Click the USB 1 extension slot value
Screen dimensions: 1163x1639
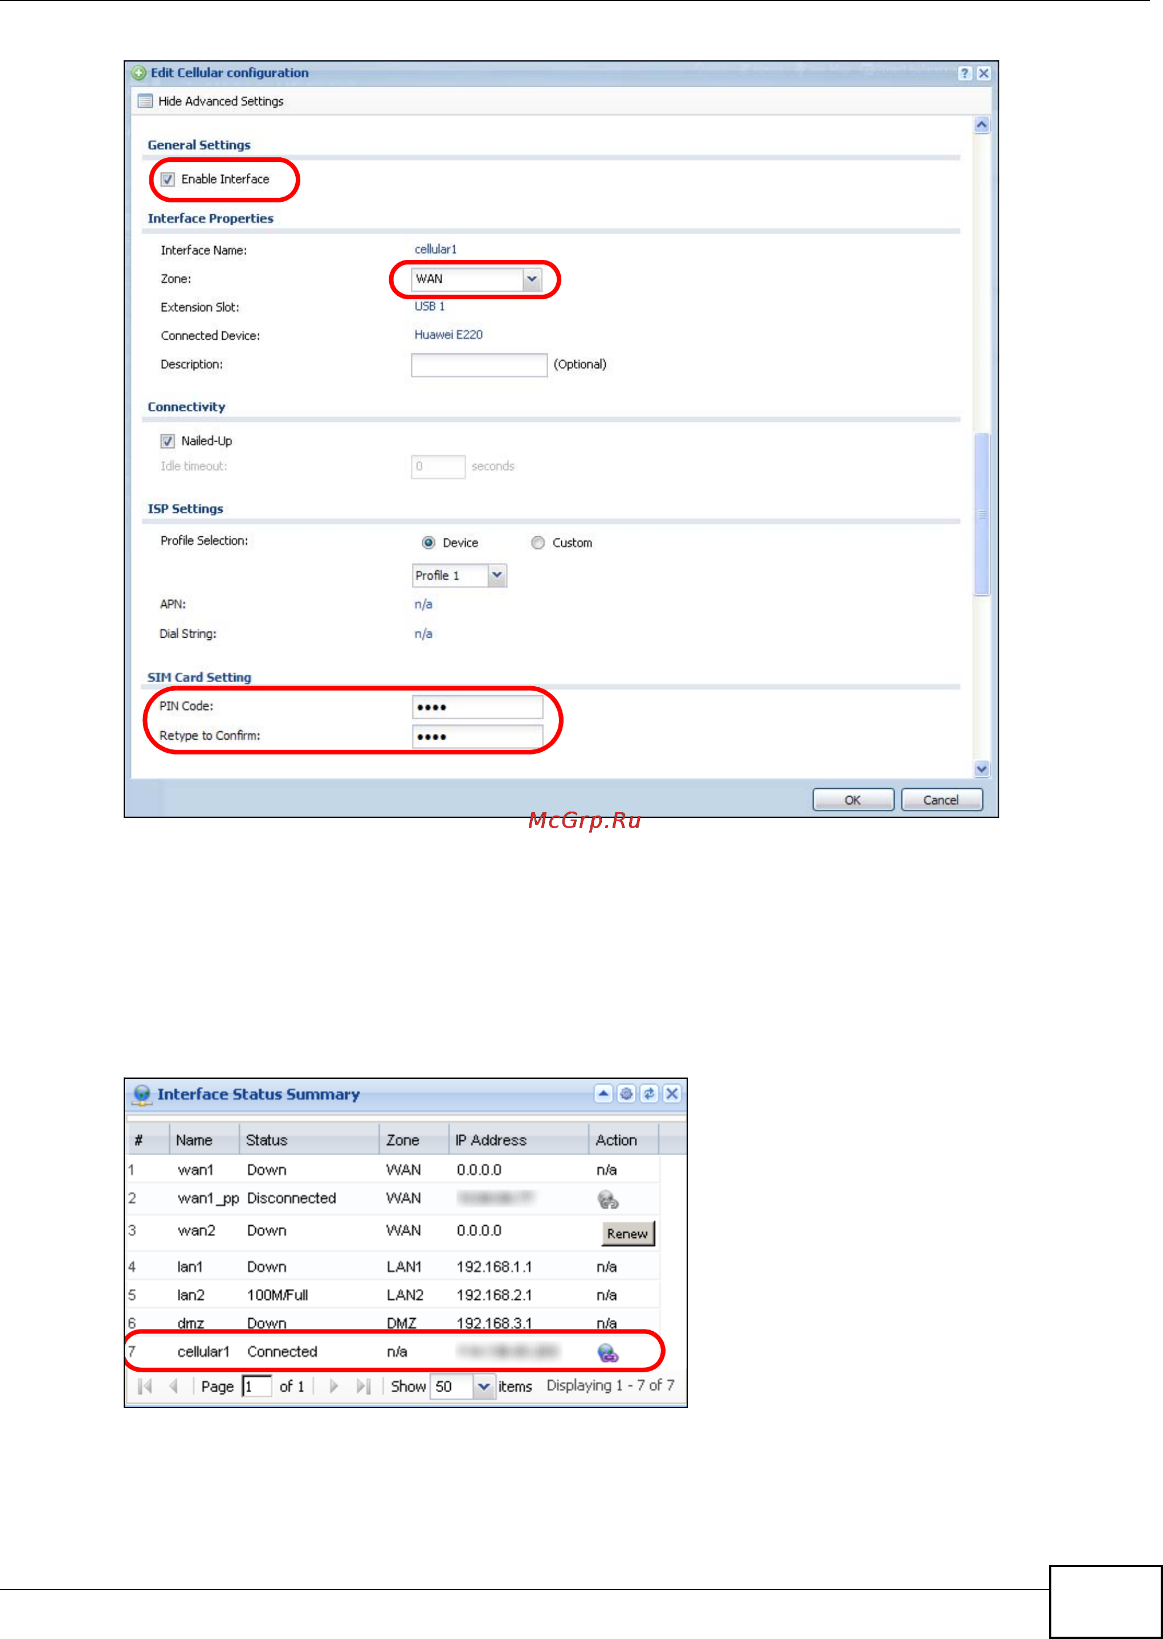coord(430,307)
